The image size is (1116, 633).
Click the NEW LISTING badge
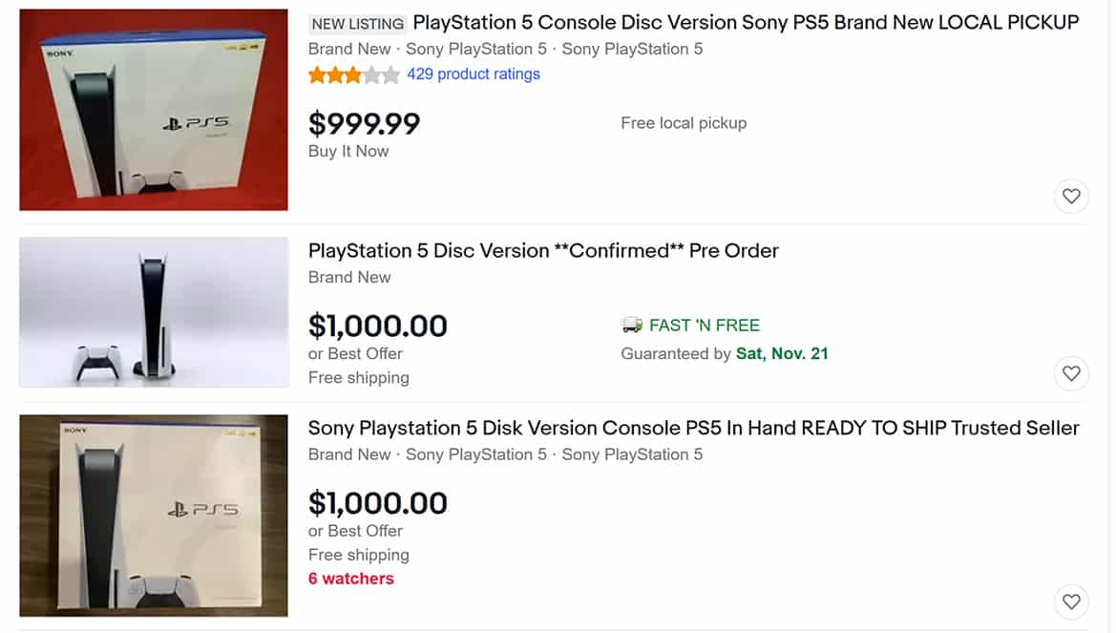[x=357, y=23]
